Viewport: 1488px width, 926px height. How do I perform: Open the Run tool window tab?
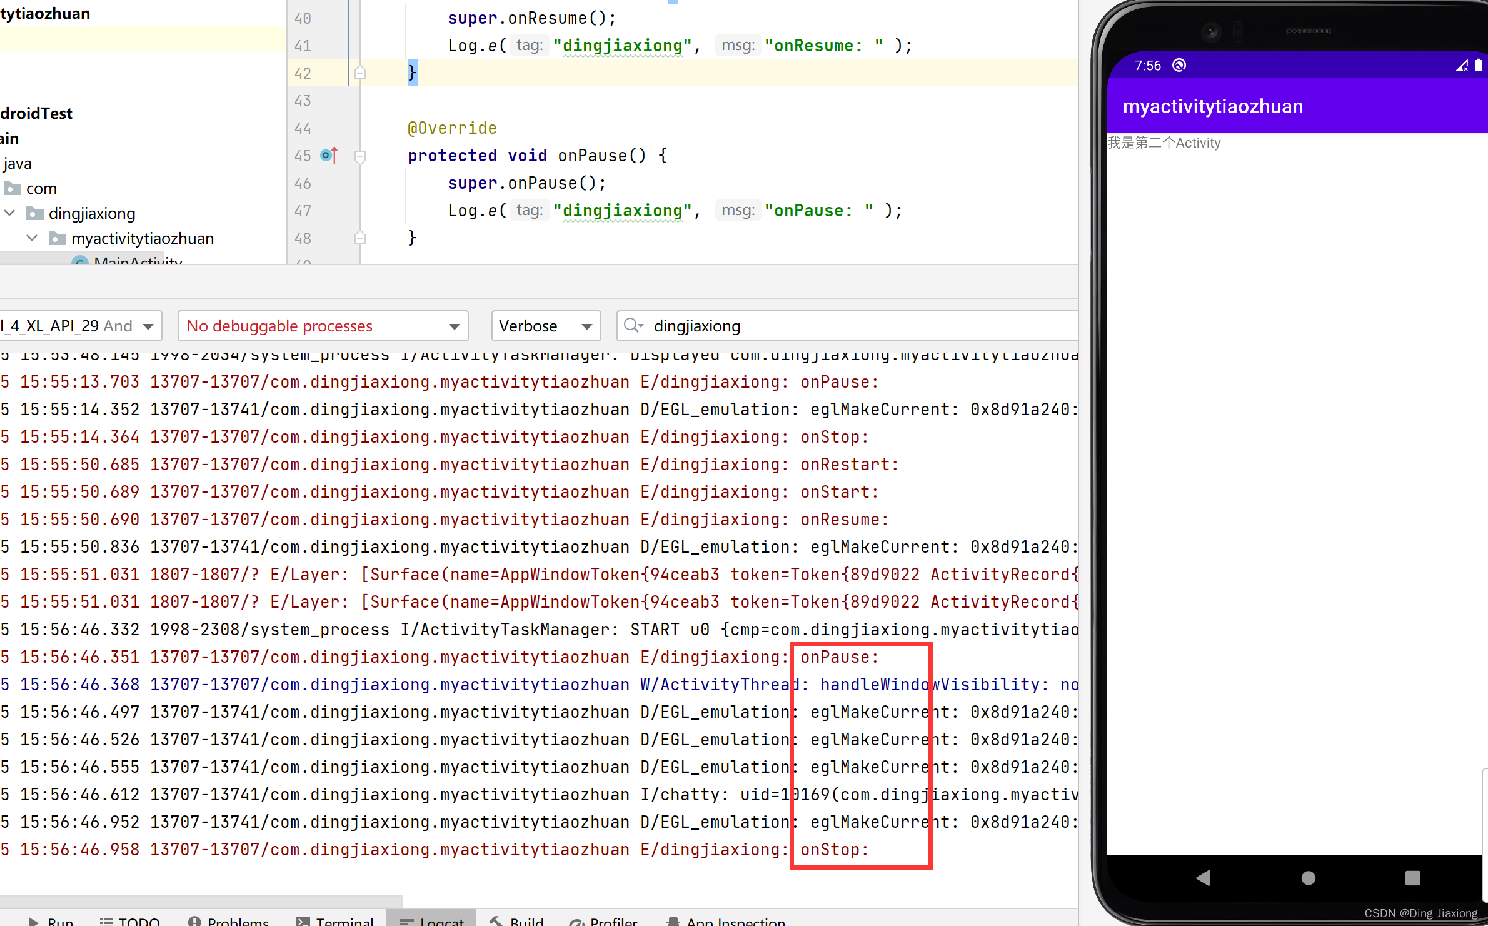50,920
